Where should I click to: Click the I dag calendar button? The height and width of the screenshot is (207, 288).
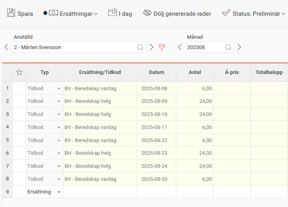(x=113, y=13)
